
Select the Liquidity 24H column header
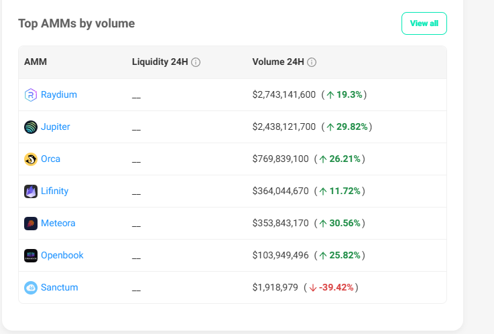160,62
